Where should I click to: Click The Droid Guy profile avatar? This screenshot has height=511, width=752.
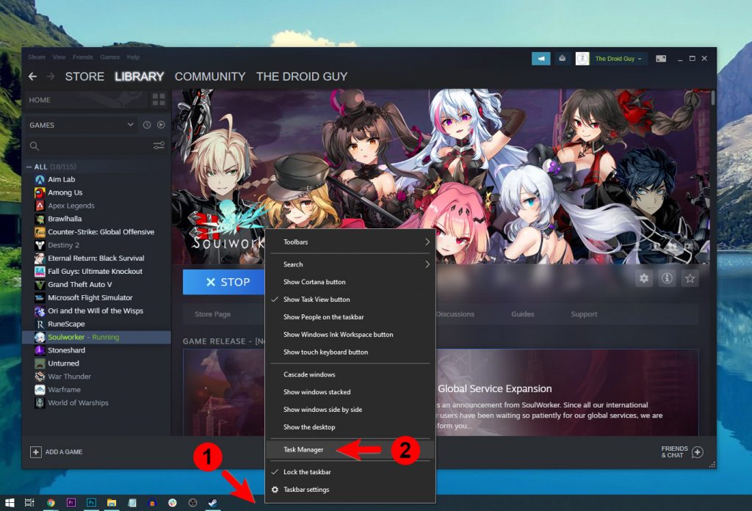pos(582,59)
